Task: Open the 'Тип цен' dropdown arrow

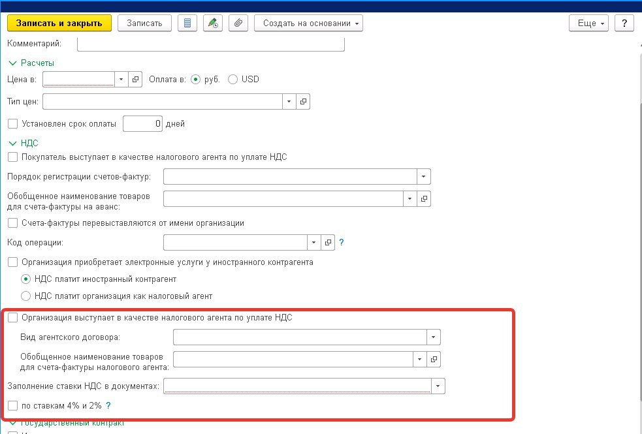Action: coord(289,101)
